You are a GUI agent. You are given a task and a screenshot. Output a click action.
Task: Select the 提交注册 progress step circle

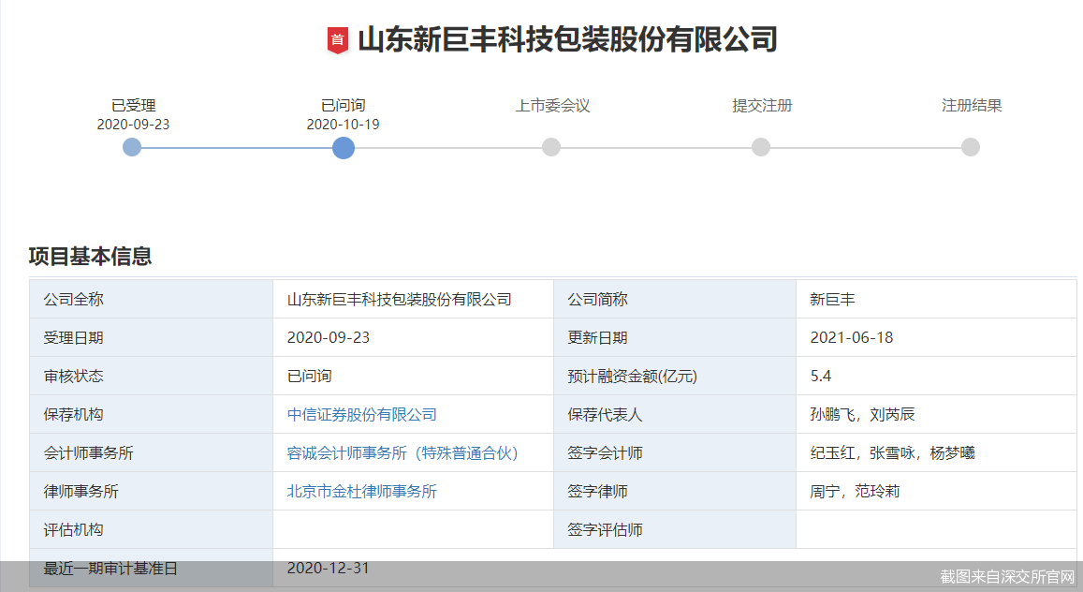pyautogui.click(x=761, y=147)
